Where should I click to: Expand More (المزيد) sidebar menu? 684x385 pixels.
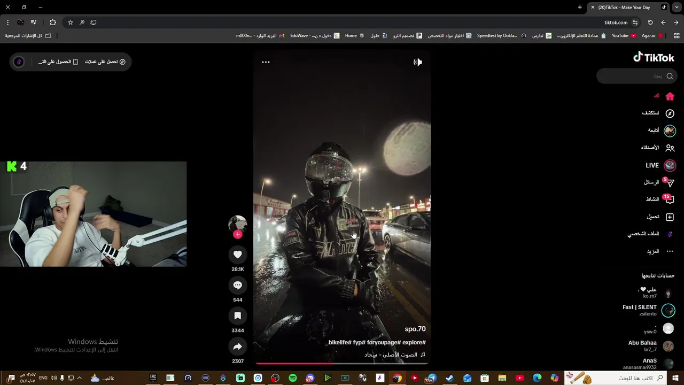click(660, 251)
